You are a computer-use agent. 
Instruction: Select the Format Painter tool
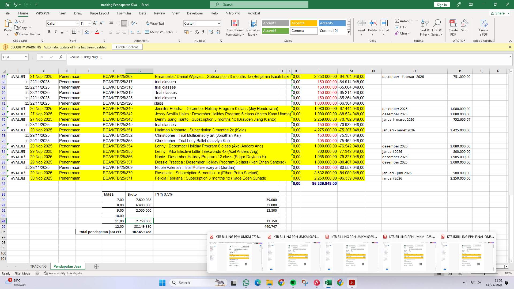(28, 34)
